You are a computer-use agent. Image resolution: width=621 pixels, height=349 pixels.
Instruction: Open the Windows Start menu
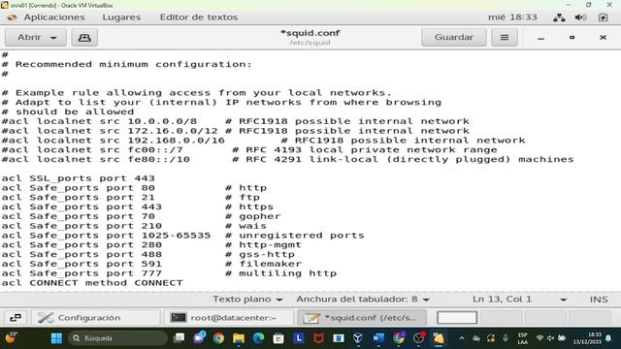[x=56, y=338]
